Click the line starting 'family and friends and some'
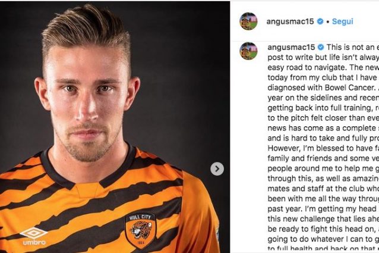The width and height of the screenshot is (379, 253). pos(323,158)
